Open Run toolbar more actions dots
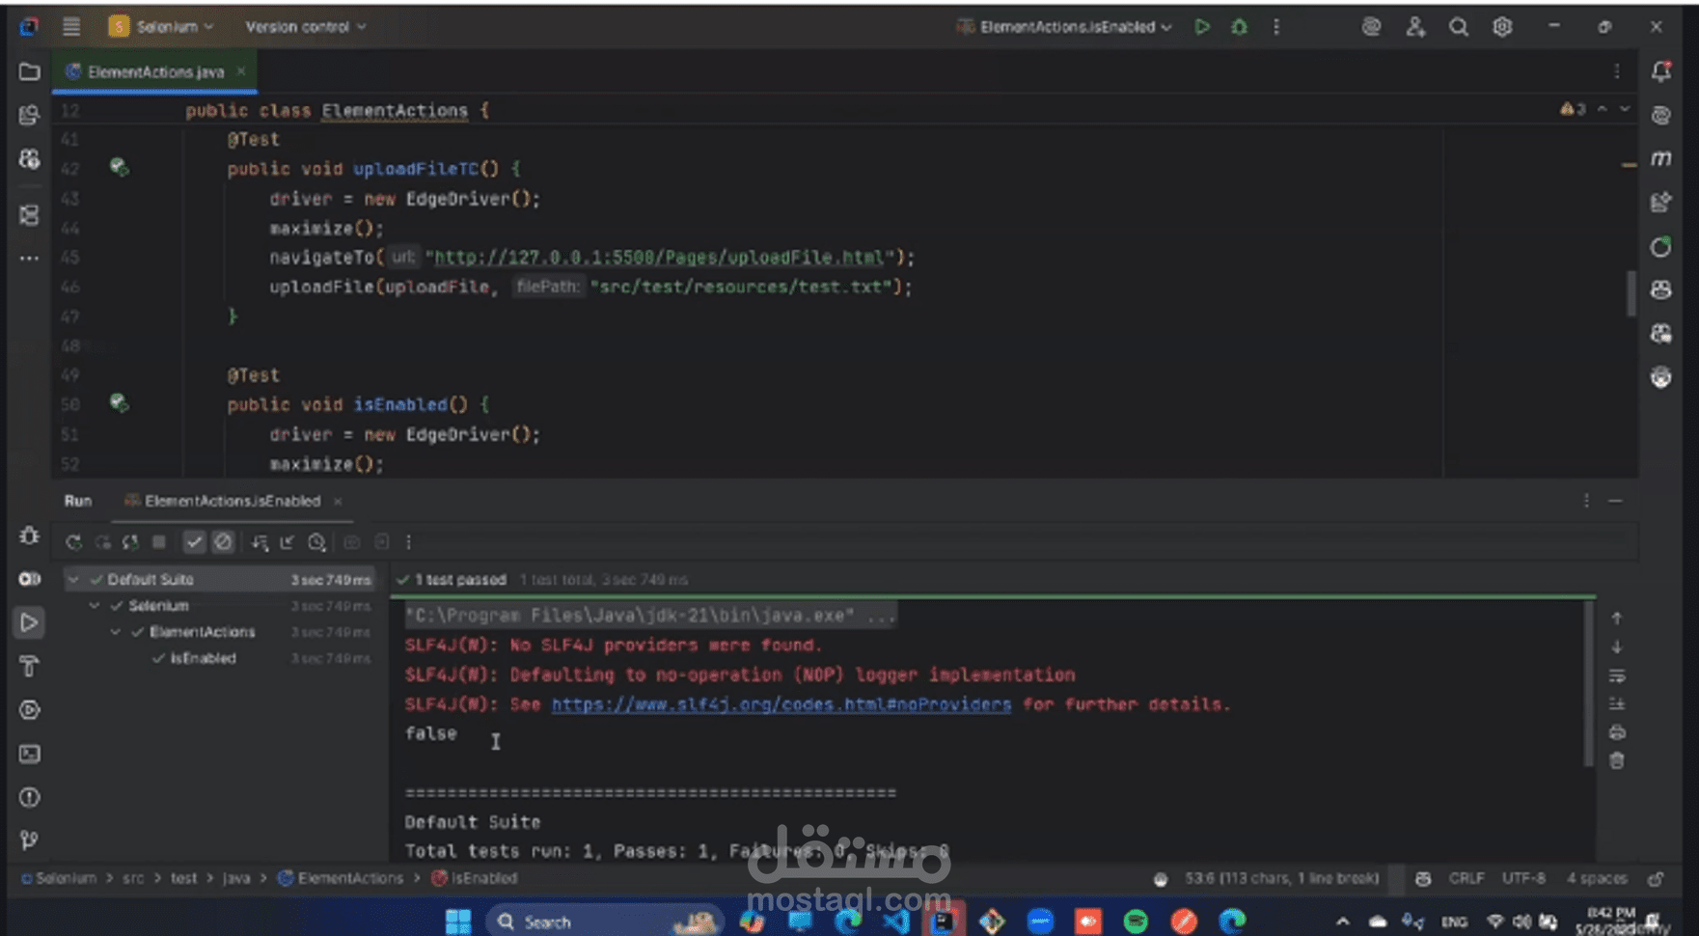The width and height of the screenshot is (1699, 936). pyautogui.click(x=409, y=542)
